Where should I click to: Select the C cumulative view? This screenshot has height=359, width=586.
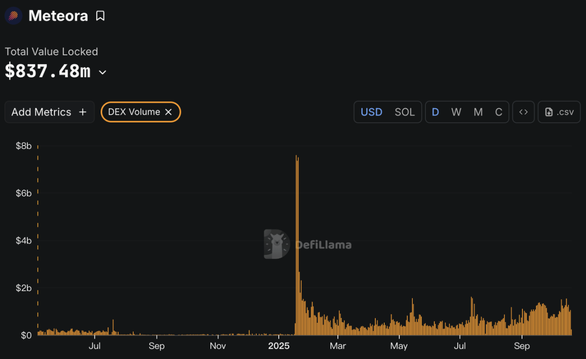pos(499,112)
